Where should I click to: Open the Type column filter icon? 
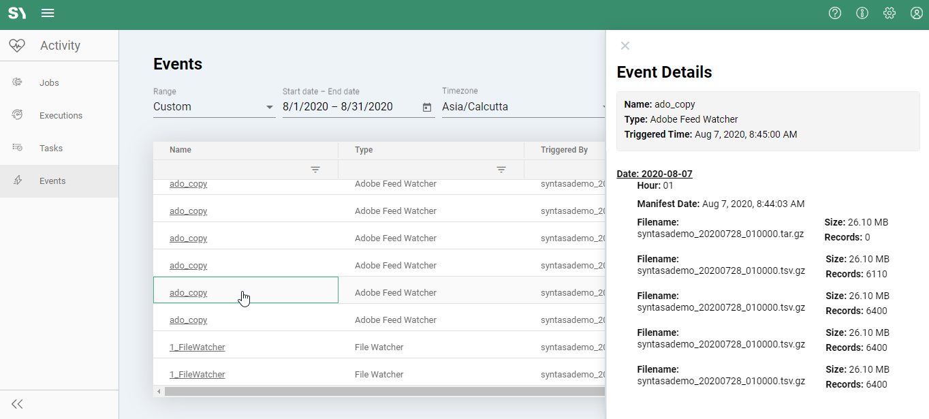point(501,169)
